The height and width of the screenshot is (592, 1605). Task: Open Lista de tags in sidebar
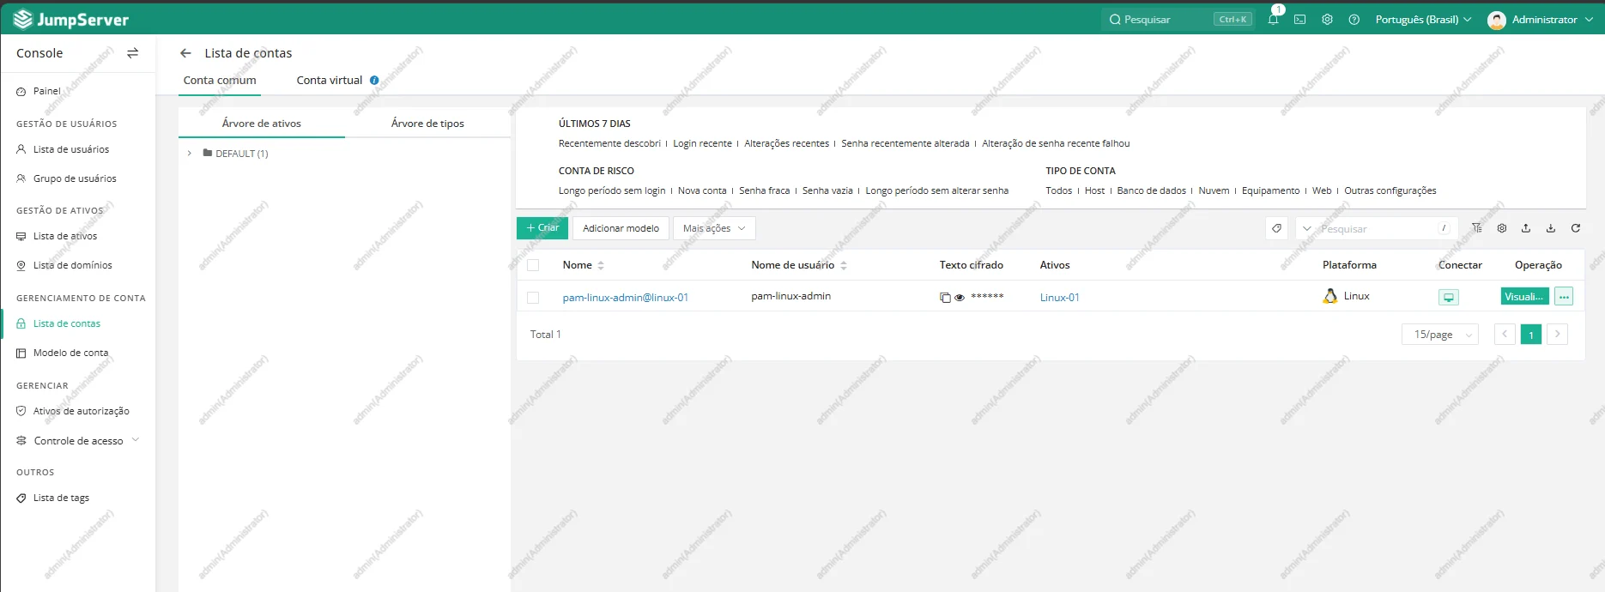(x=61, y=498)
